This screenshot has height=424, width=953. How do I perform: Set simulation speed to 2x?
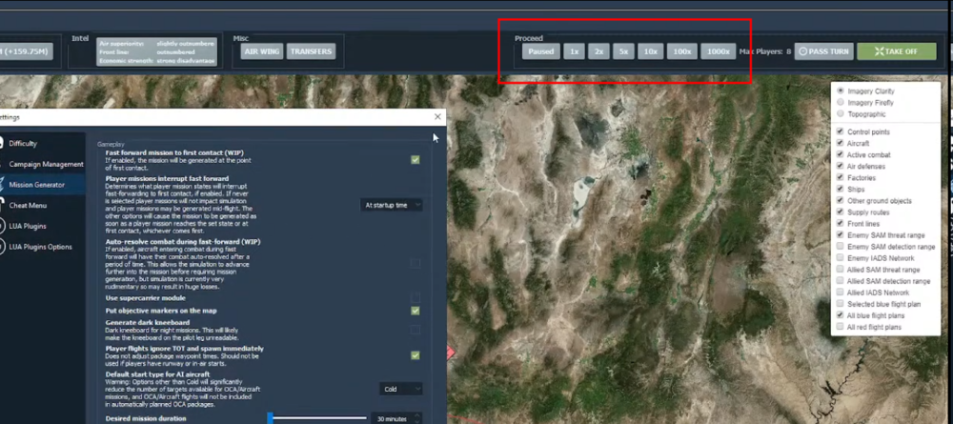coord(598,51)
